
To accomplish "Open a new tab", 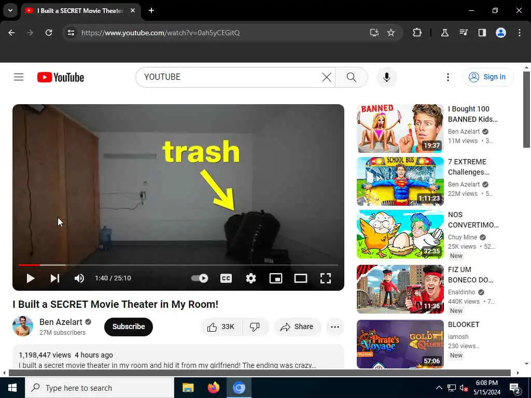I will click(151, 11).
